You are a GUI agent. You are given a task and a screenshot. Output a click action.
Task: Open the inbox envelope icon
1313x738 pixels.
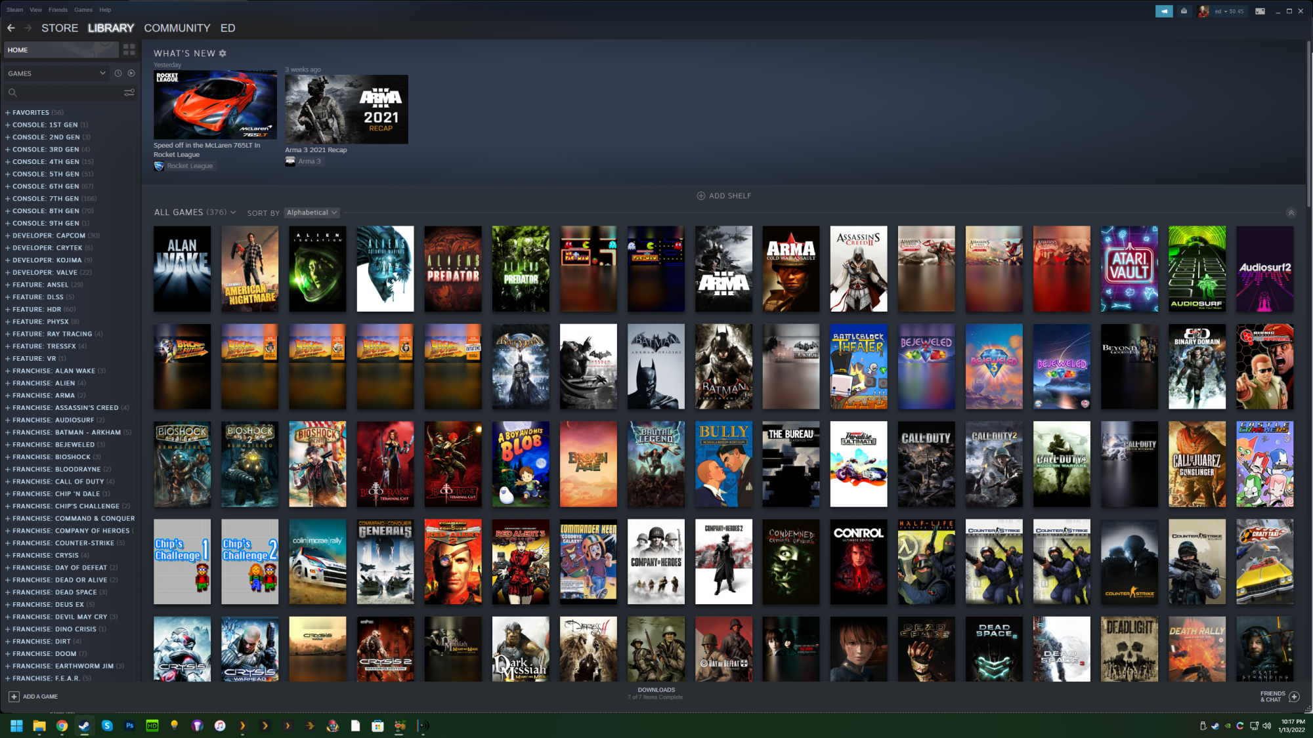click(1184, 11)
